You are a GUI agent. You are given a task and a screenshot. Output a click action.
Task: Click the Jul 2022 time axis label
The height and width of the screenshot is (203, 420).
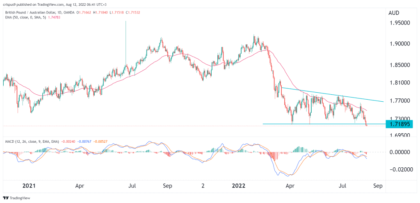coord(342,185)
